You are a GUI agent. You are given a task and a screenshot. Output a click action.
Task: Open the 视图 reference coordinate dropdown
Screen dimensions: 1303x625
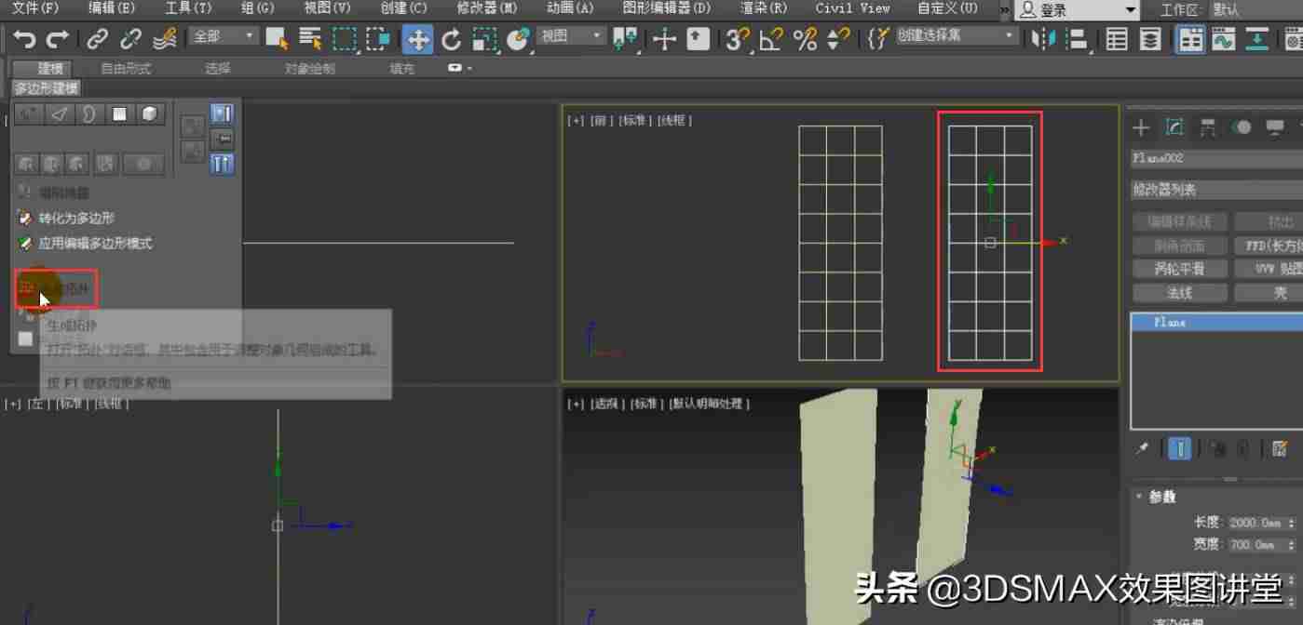click(x=571, y=36)
